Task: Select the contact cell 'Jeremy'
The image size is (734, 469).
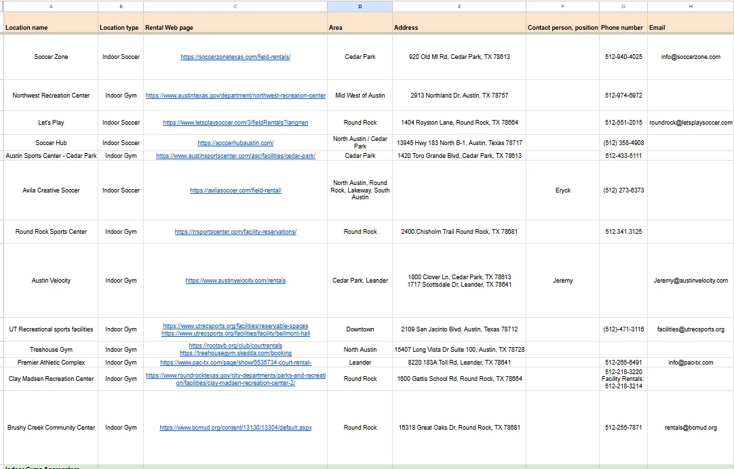Action: [562, 281]
